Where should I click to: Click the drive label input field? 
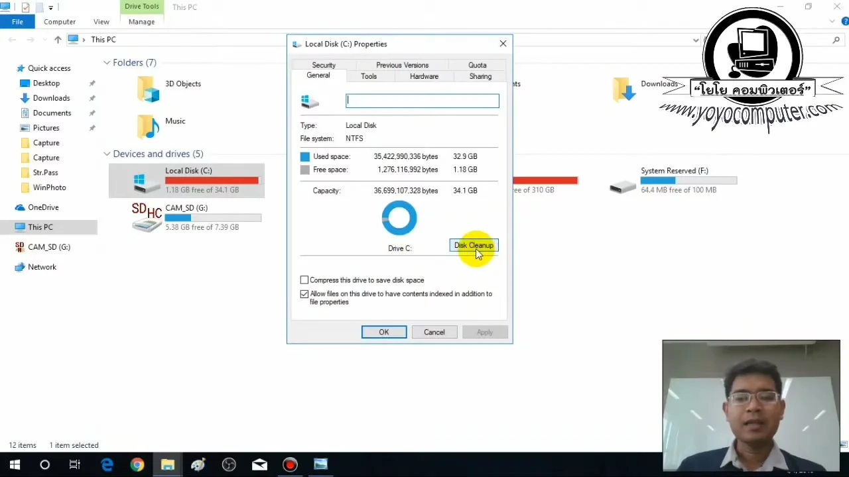click(x=422, y=100)
